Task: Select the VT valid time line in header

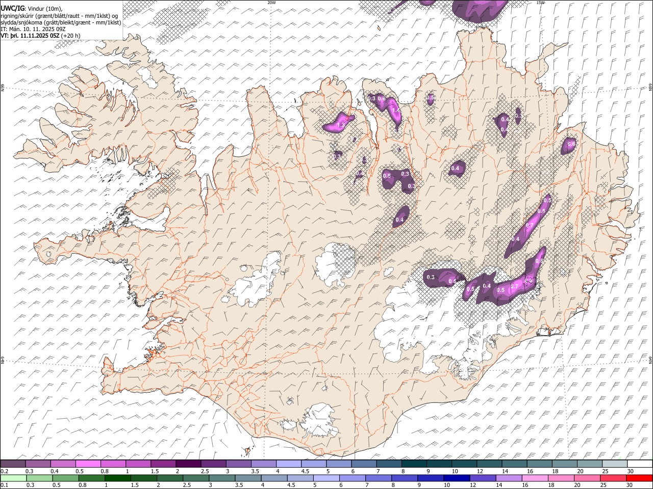Action: point(40,36)
